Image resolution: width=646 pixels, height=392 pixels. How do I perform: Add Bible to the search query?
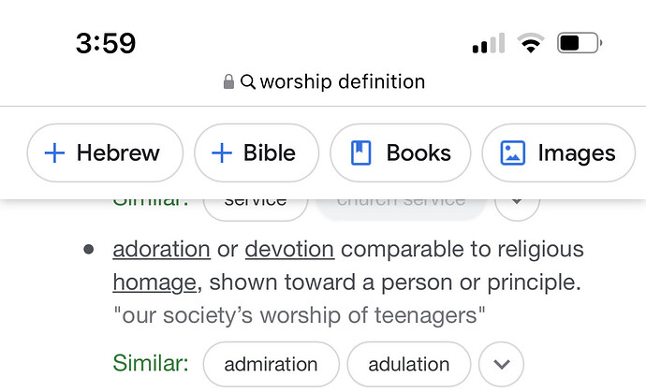[x=257, y=152]
